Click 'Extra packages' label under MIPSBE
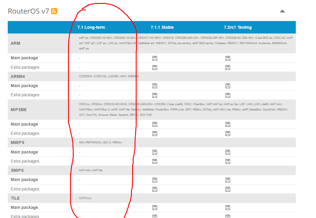The width and height of the screenshot is (316, 218). [x=25, y=133]
